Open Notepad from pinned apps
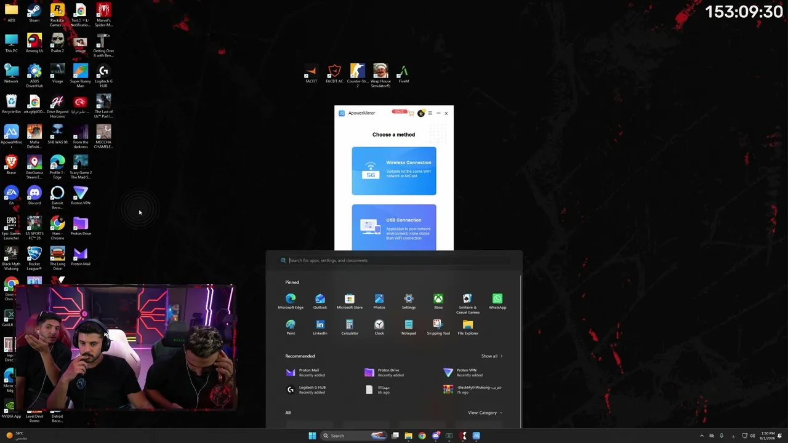The width and height of the screenshot is (788, 443). click(x=409, y=327)
